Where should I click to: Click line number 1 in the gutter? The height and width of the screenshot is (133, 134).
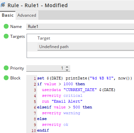click(x=35, y=78)
